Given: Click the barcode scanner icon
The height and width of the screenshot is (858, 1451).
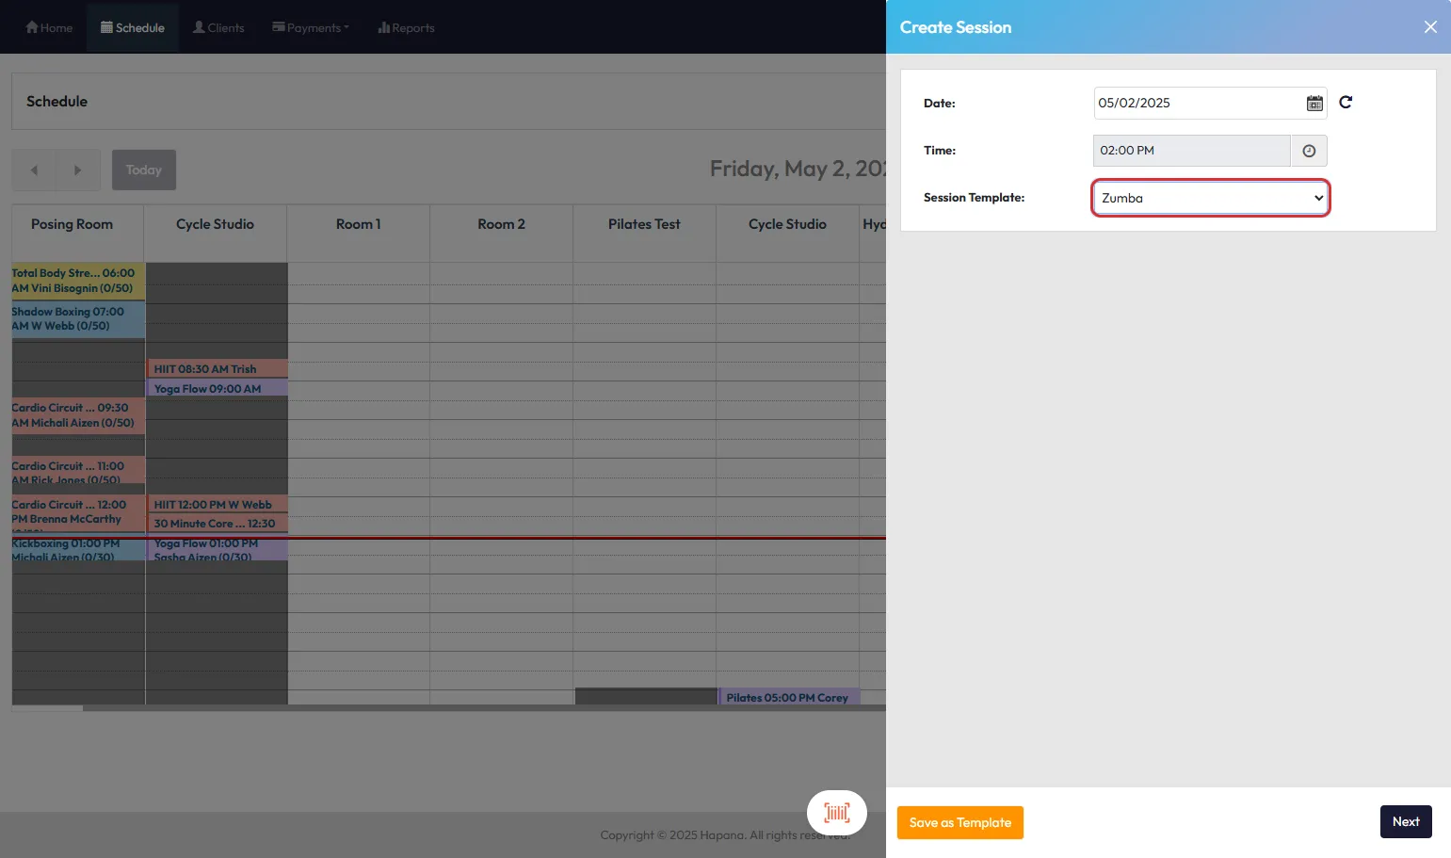Looking at the screenshot, I should point(836,813).
